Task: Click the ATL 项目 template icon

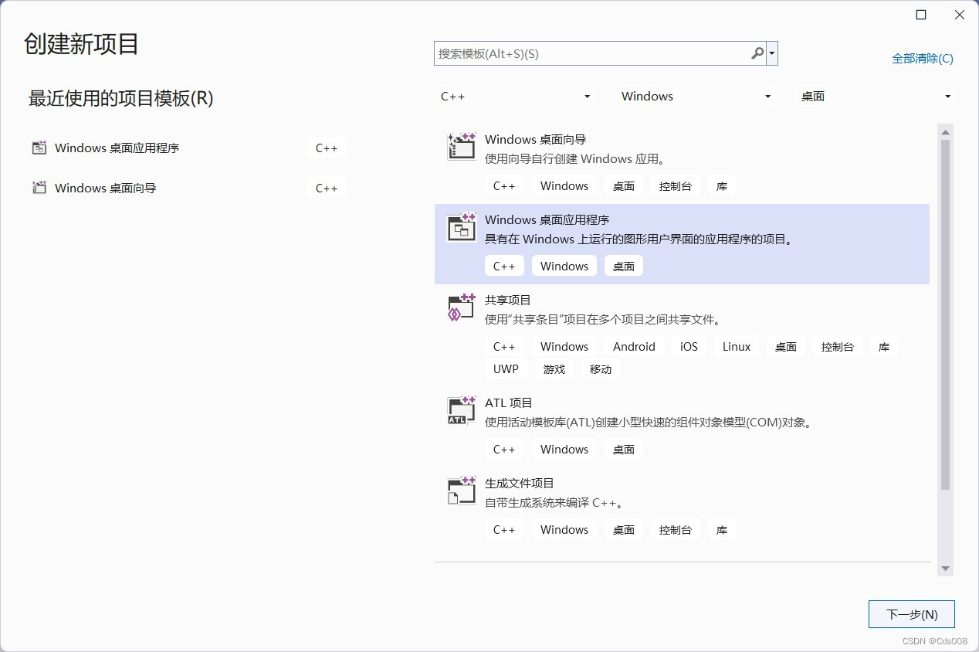Action: tap(460, 409)
